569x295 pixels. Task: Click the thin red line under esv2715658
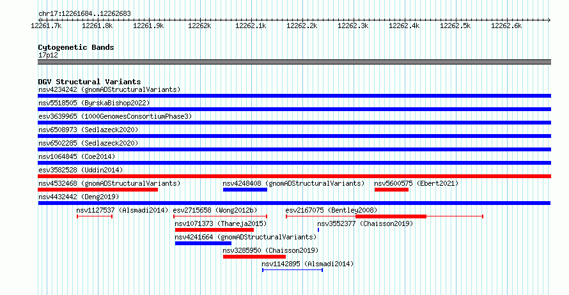(221, 216)
